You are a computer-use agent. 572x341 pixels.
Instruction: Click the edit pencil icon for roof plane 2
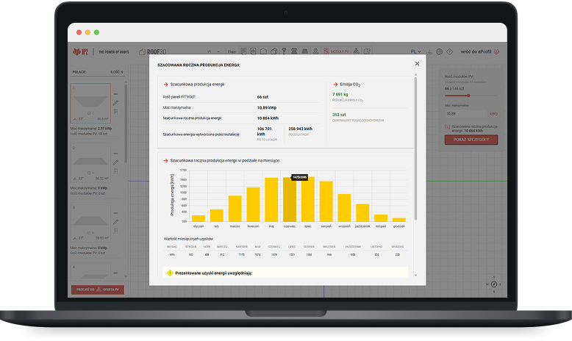click(115, 162)
